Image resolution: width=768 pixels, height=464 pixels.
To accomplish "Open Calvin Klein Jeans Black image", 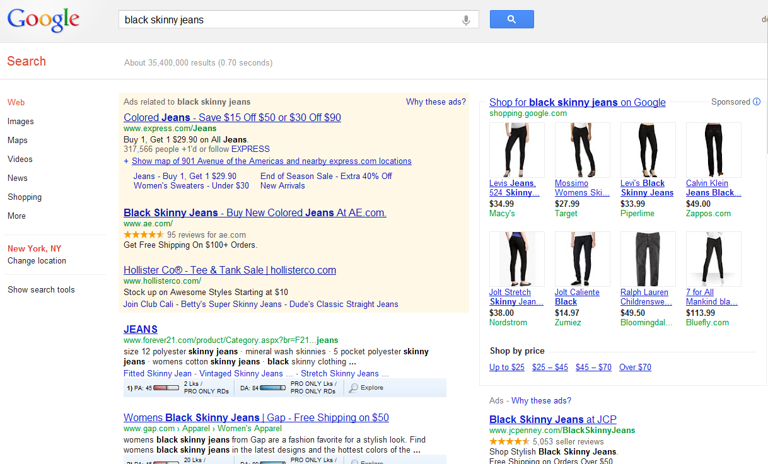I will tap(714, 150).
